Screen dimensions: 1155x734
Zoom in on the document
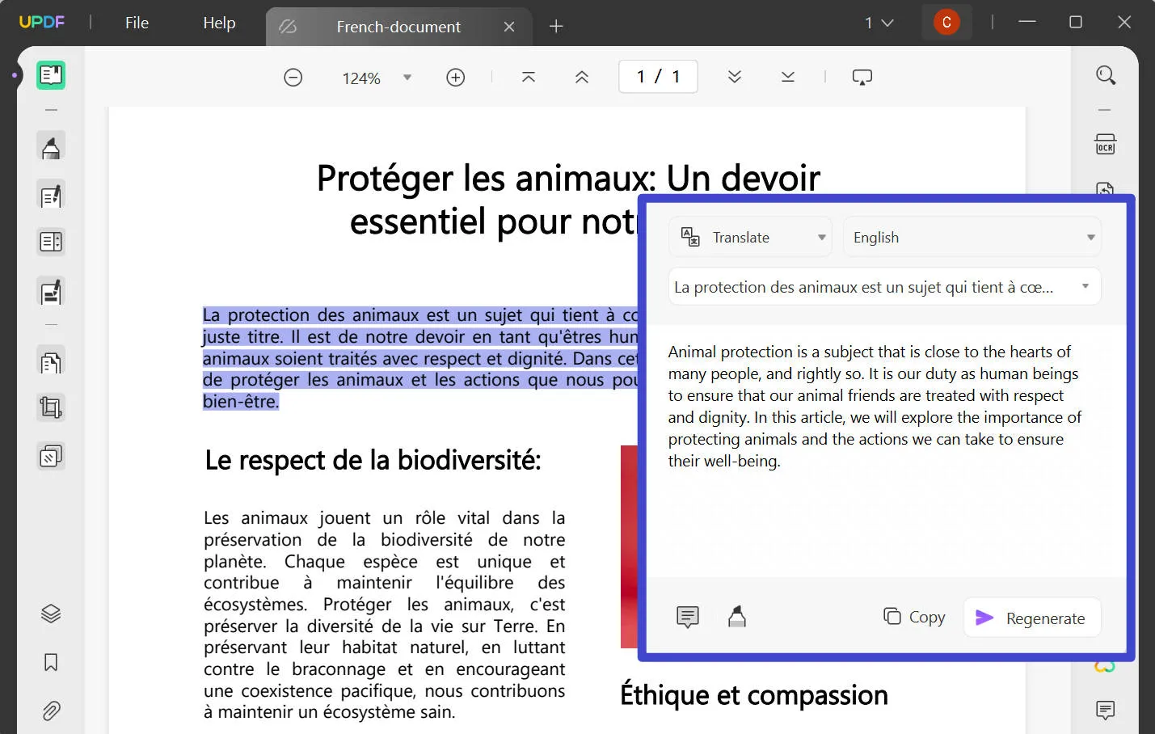455,77
